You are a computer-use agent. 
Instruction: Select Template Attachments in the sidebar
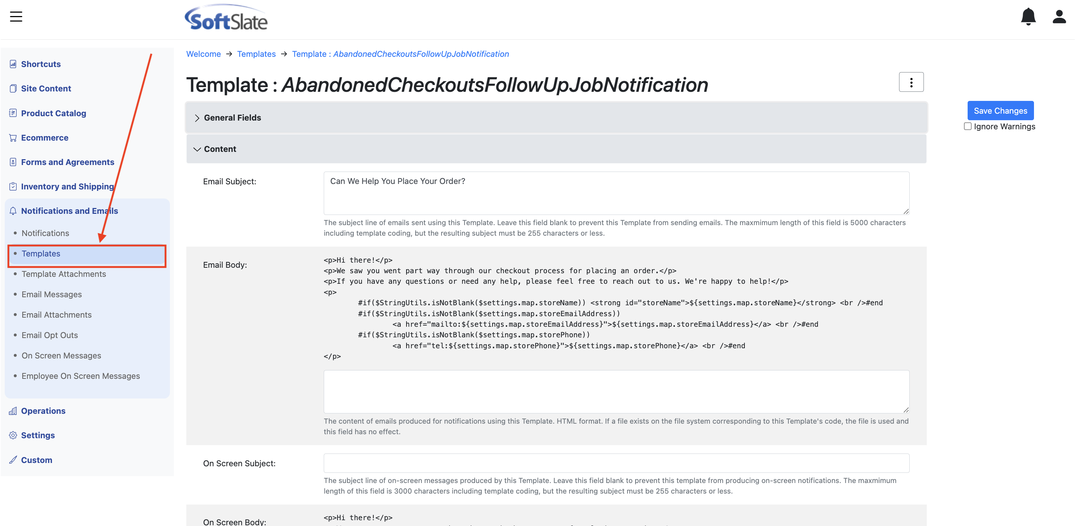click(63, 274)
